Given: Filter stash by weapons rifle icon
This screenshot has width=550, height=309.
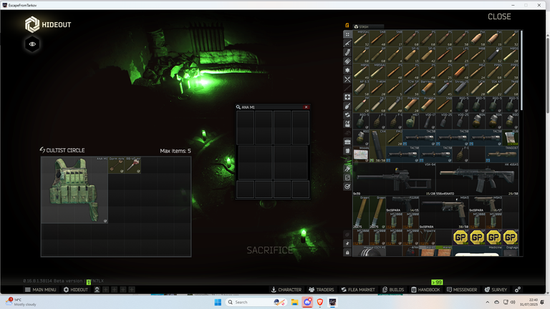Looking at the screenshot, I should click(x=347, y=44).
